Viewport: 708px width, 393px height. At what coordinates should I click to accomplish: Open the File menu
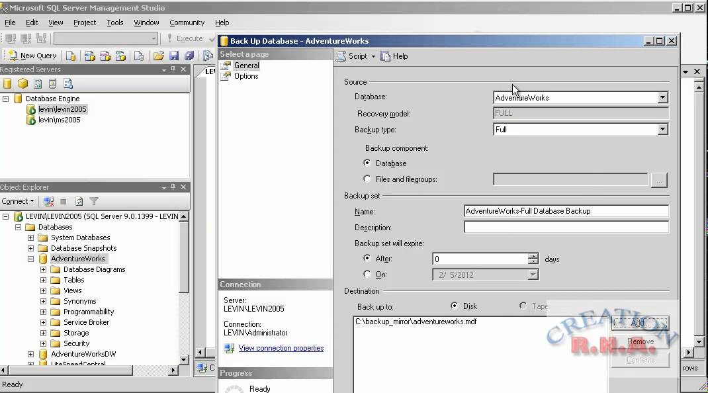[10, 22]
